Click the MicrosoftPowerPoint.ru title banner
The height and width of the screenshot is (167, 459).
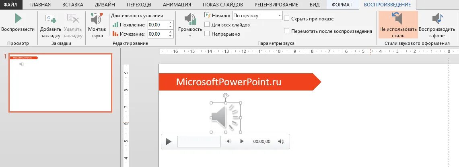(x=240, y=82)
